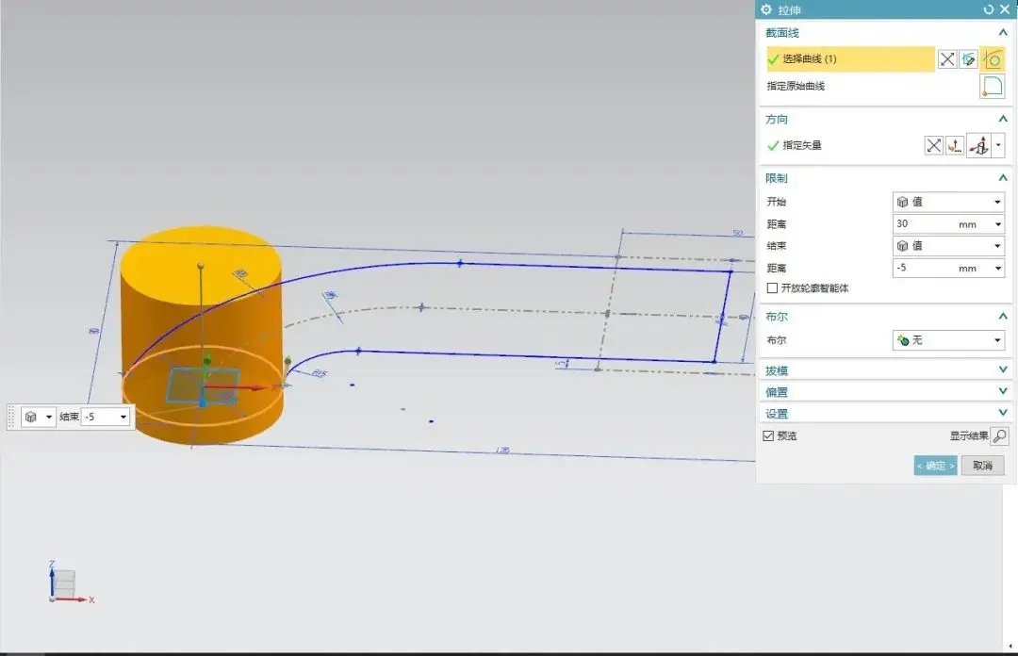This screenshot has width=1018, height=656.
Task: Open the 布尔 dropdown set to 无
Action: 948,340
